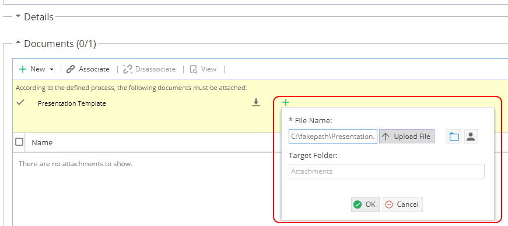The image size is (508, 226).
Task: Tick the select-all checkbox beside Name
Action: click(19, 142)
